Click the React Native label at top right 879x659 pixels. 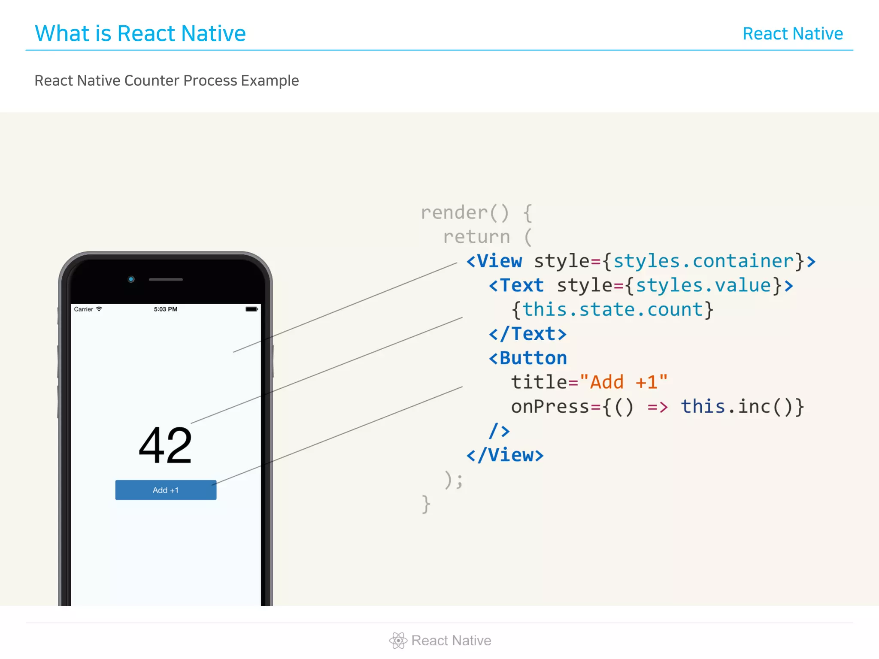pyautogui.click(x=793, y=33)
